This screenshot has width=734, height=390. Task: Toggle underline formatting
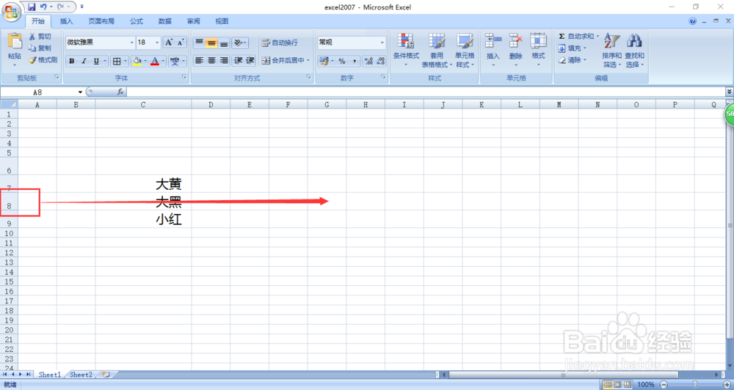click(x=96, y=61)
